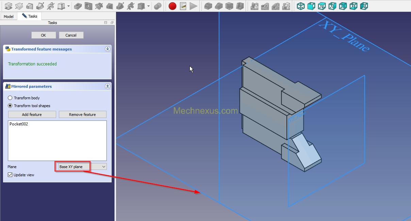Choose the Subtractive Loft tool

coord(110,6)
